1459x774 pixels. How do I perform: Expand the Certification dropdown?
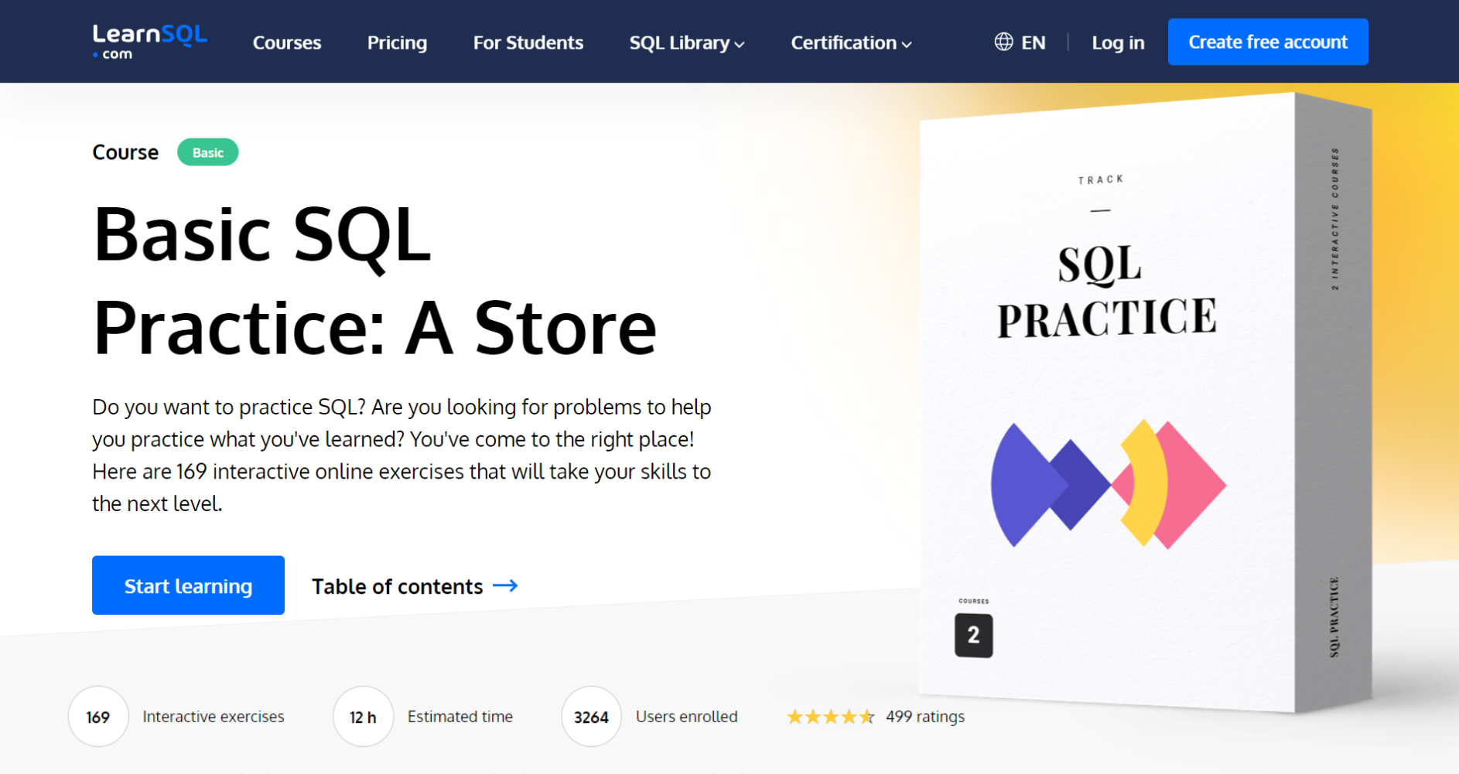(x=851, y=43)
